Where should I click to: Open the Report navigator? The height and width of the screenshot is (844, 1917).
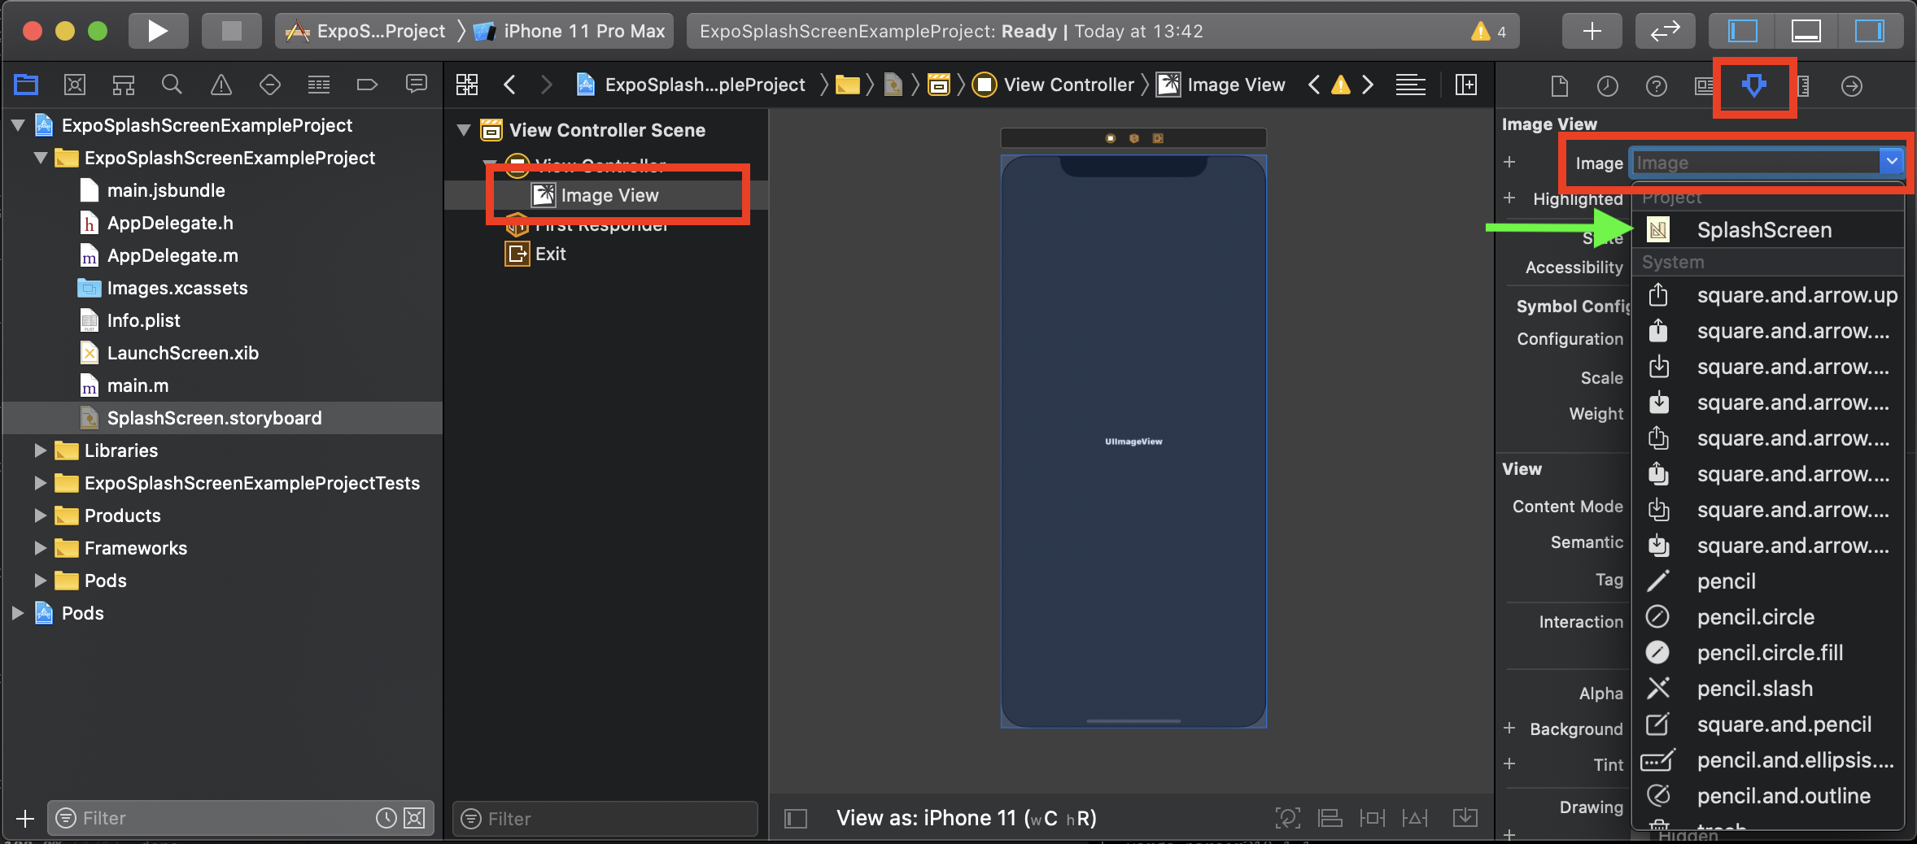(417, 85)
